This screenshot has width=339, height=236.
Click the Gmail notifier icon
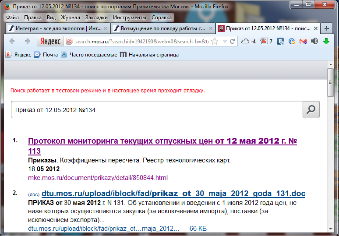[x=303, y=42]
